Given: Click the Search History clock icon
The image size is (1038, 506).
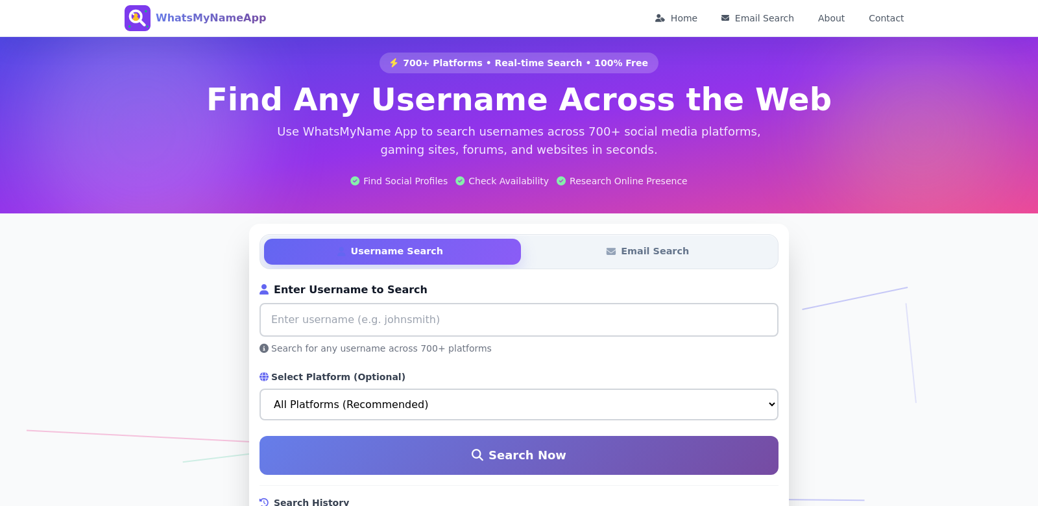Looking at the screenshot, I should [x=264, y=502].
